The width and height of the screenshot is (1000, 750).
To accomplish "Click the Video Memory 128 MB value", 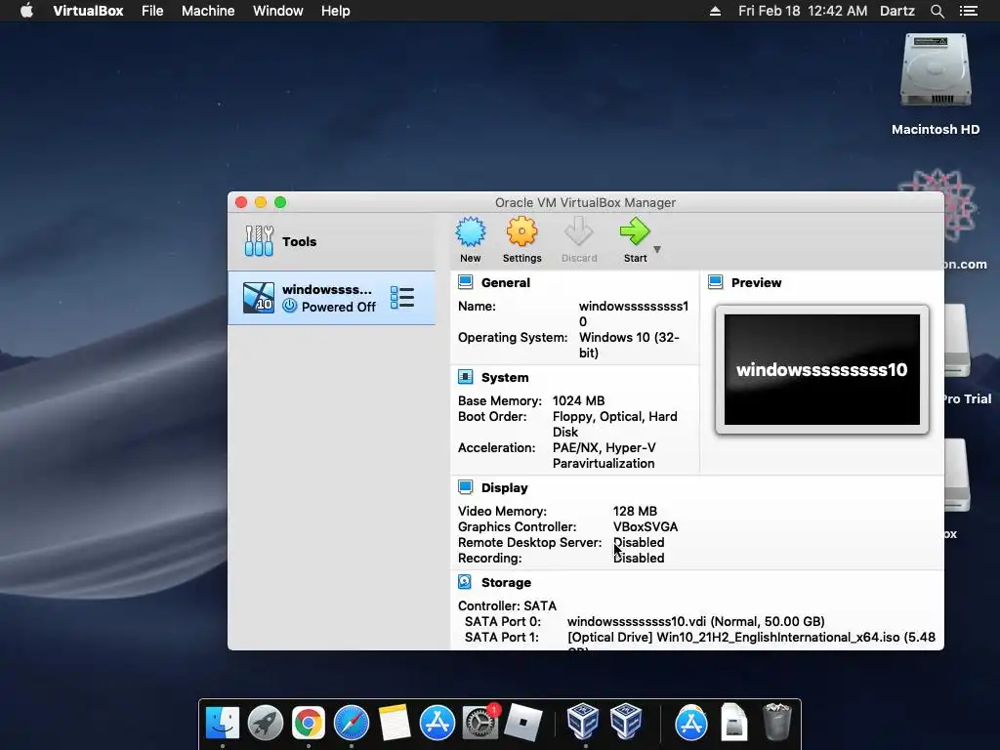I will (635, 511).
